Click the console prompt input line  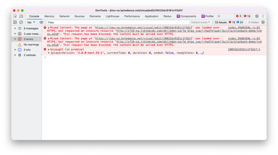[154, 57]
